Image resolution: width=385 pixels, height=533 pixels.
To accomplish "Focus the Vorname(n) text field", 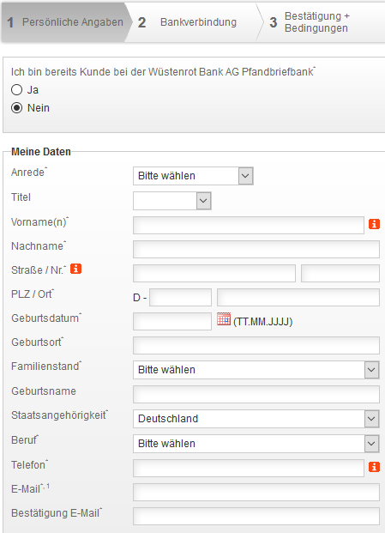I will (249, 225).
